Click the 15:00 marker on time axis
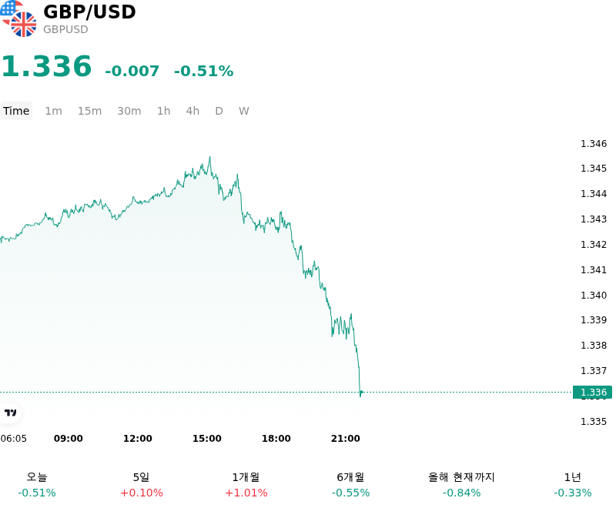The height and width of the screenshot is (508, 616). click(206, 439)
